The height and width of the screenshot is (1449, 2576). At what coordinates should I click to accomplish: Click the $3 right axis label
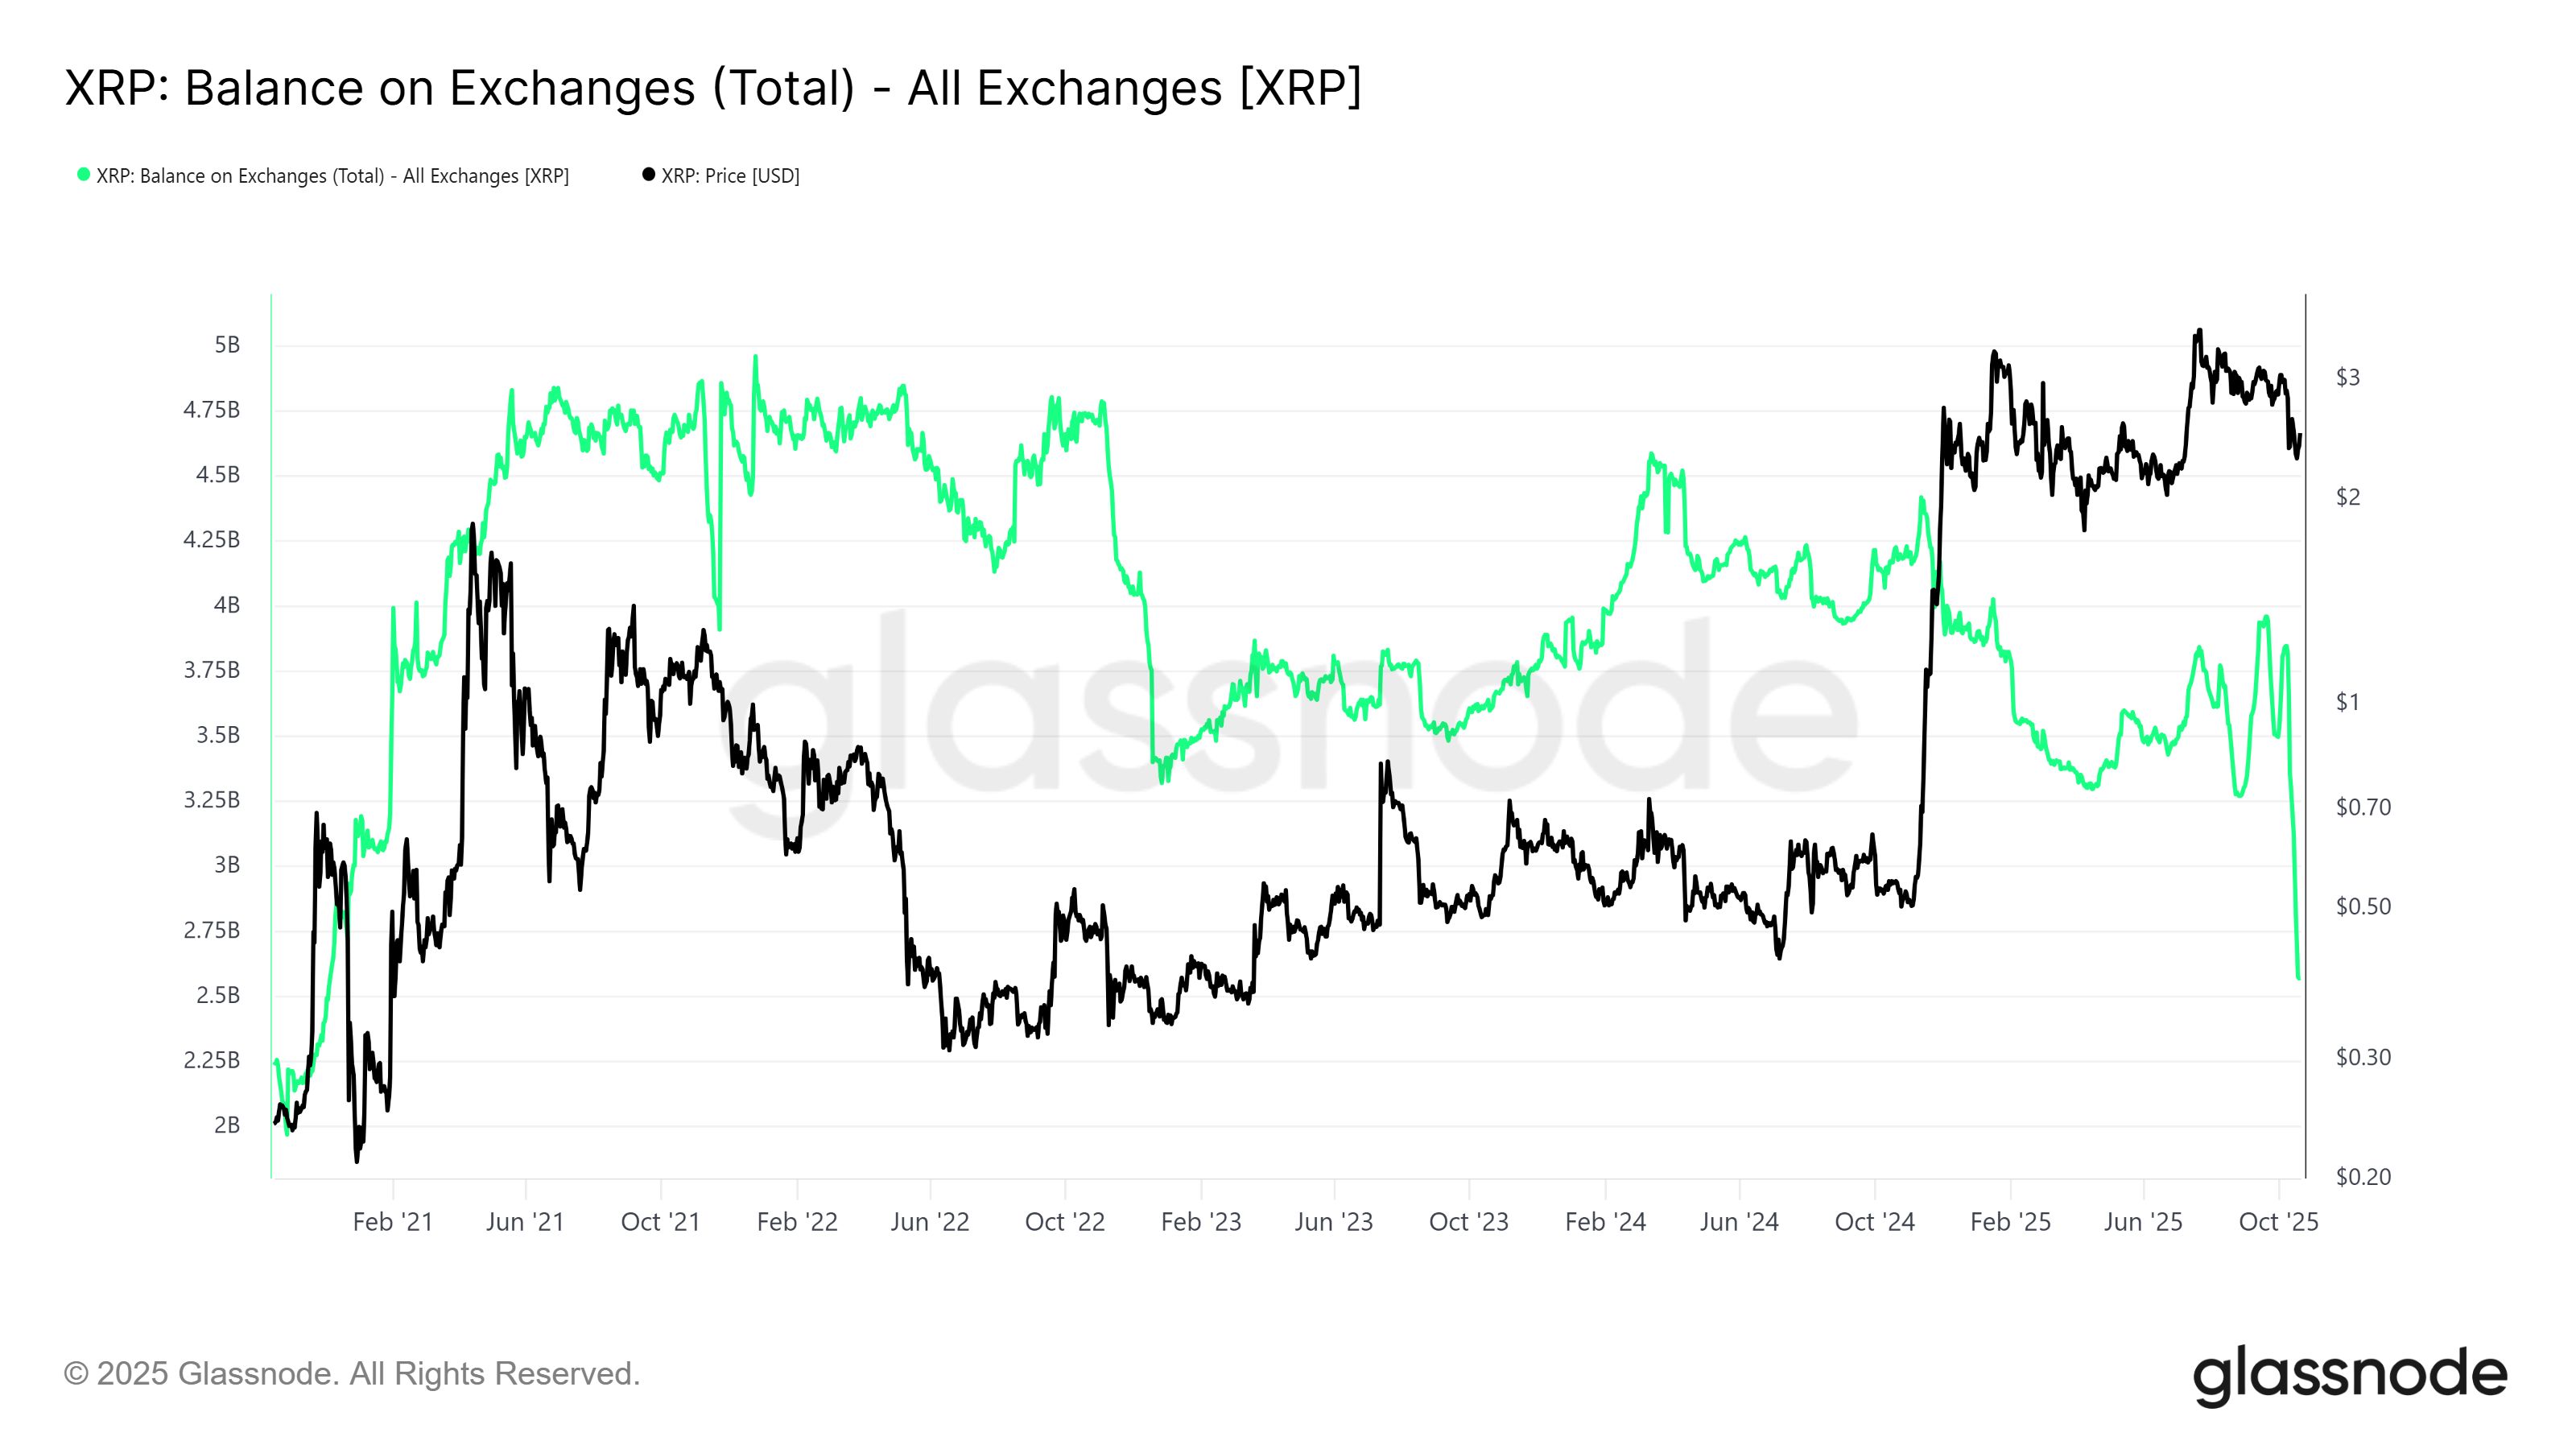(2347, 377)
